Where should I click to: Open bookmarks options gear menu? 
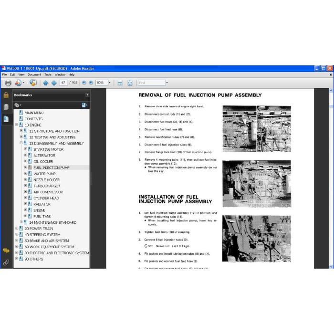tap(18, 105)
